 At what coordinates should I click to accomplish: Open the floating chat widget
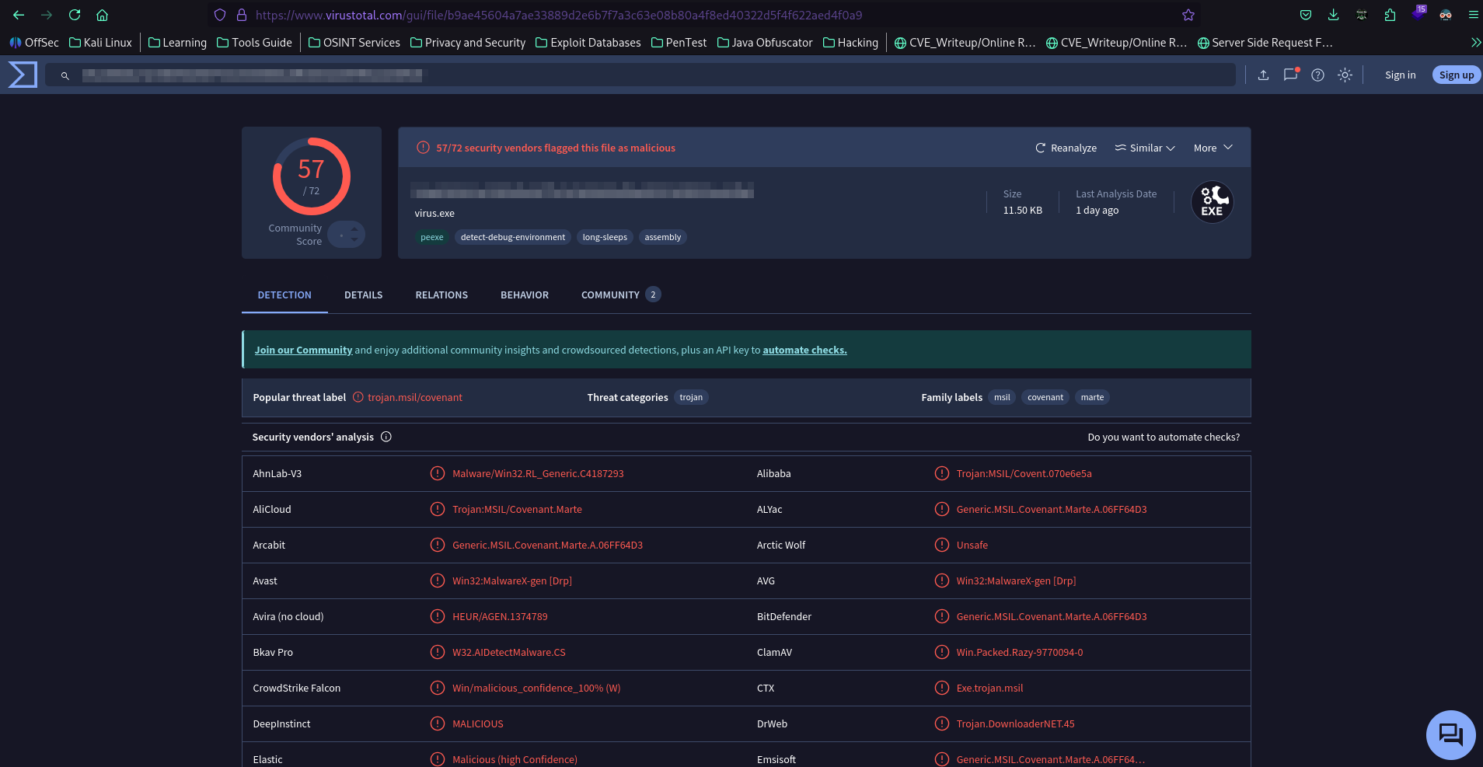tap(1450, 734)
